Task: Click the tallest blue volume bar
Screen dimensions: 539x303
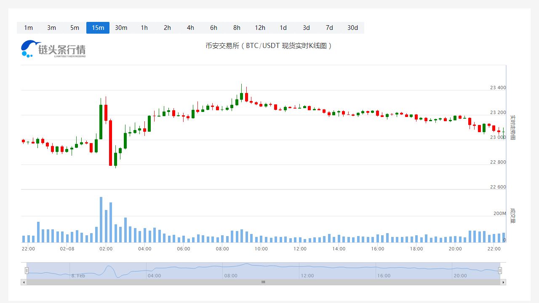Action: pos(101,220)
